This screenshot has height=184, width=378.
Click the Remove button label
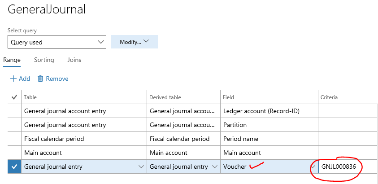57,79
